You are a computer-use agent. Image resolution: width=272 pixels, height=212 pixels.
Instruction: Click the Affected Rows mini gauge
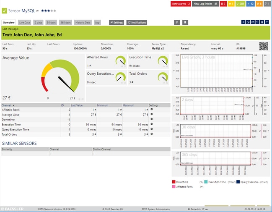121,60
